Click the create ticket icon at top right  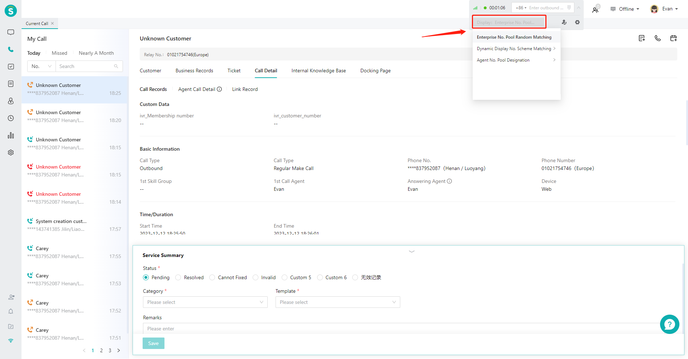click(642, 38)
